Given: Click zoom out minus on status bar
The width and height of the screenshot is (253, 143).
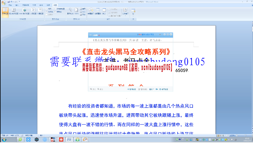Looking at the screenshot, I should click(237, 135).
